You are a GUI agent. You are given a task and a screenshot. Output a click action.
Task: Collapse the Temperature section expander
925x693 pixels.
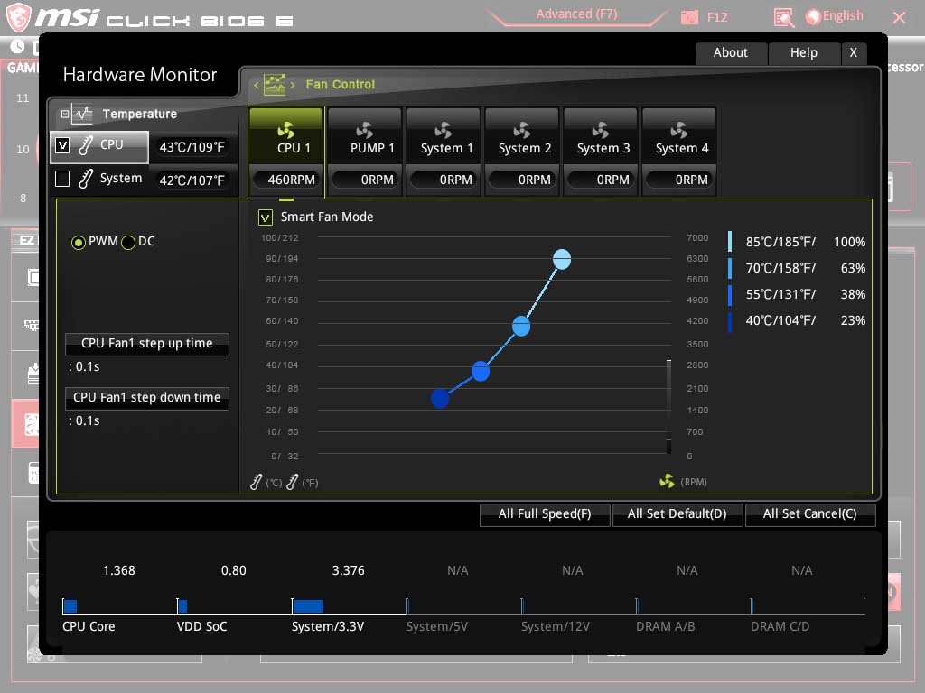(x=65, y=115)
